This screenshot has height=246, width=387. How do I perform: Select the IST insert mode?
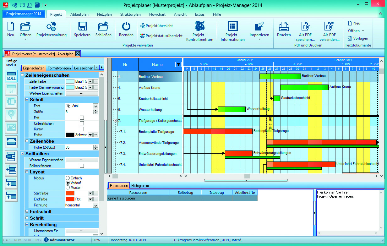(11, 89)
